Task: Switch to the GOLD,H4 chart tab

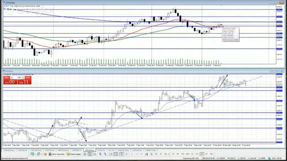Action: 101,150
